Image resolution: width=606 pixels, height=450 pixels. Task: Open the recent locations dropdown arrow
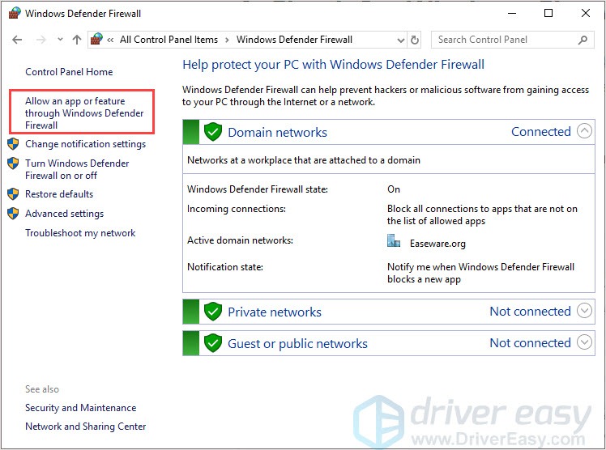point(60,39)
